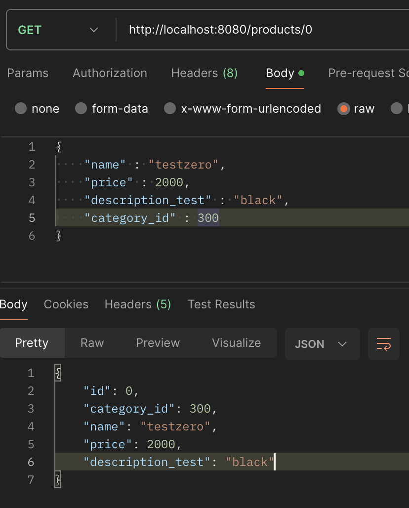This screenshot has height=508, width=409.
Task: Open the Test Results tab
Action: tap(221, 304)
